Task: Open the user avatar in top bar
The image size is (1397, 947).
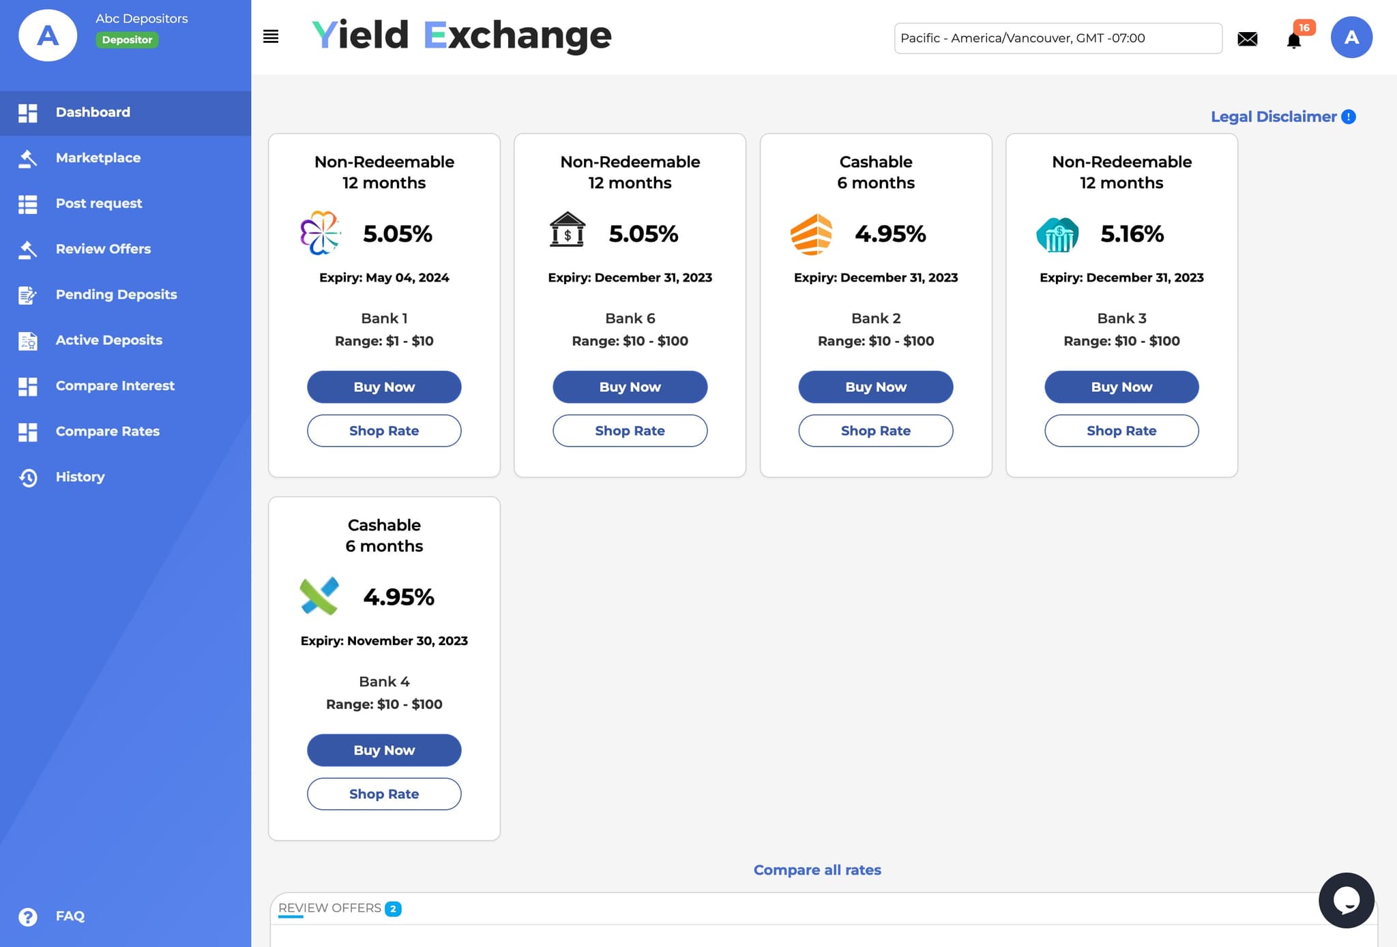Action: [1351, 37]
